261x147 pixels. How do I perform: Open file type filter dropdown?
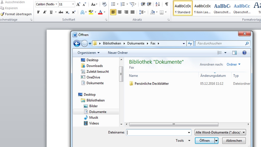click(220, 132)
